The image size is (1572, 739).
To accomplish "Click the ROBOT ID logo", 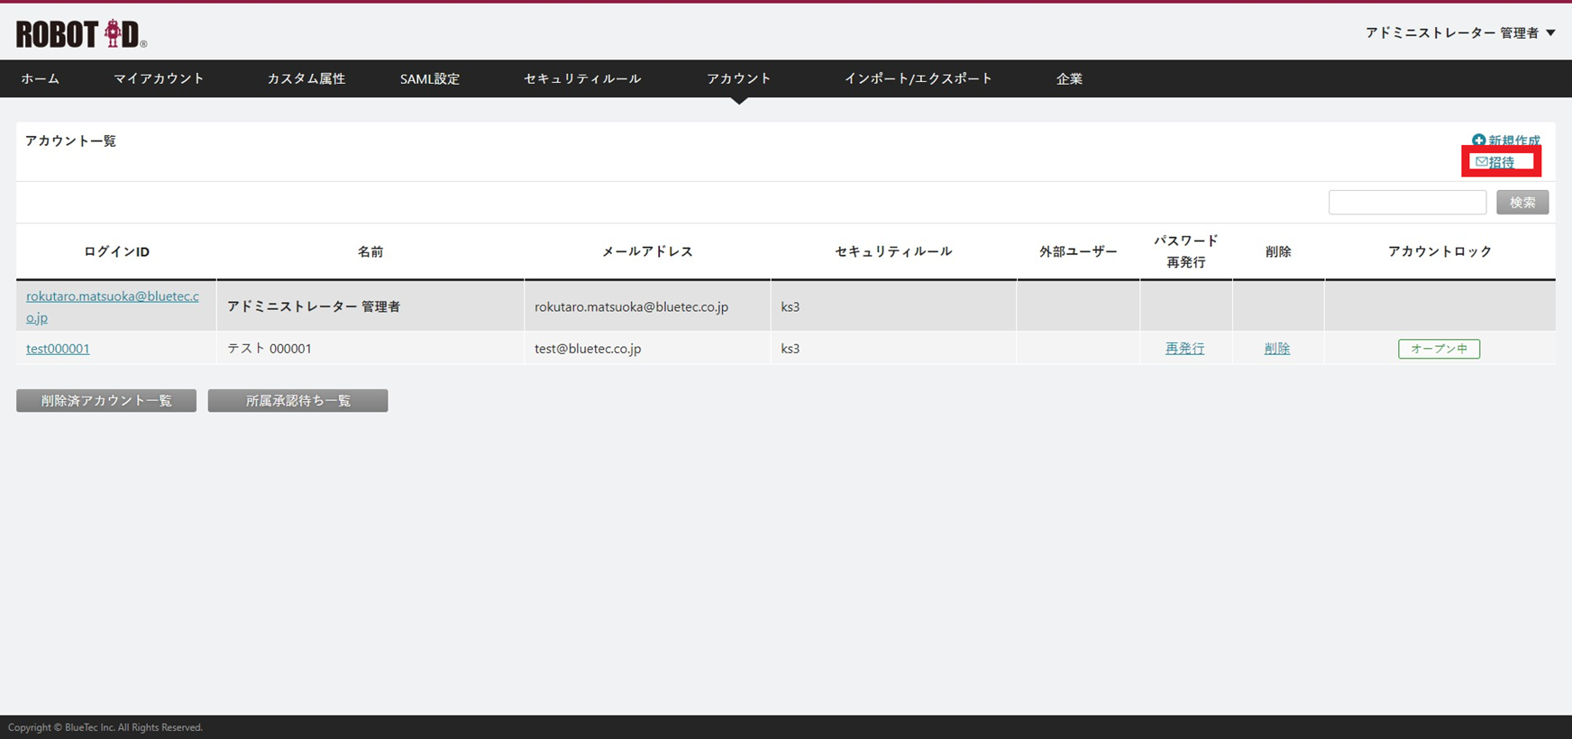I will click(81, 34).
